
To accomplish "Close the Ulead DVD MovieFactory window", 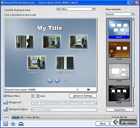I will click(137, 3).
